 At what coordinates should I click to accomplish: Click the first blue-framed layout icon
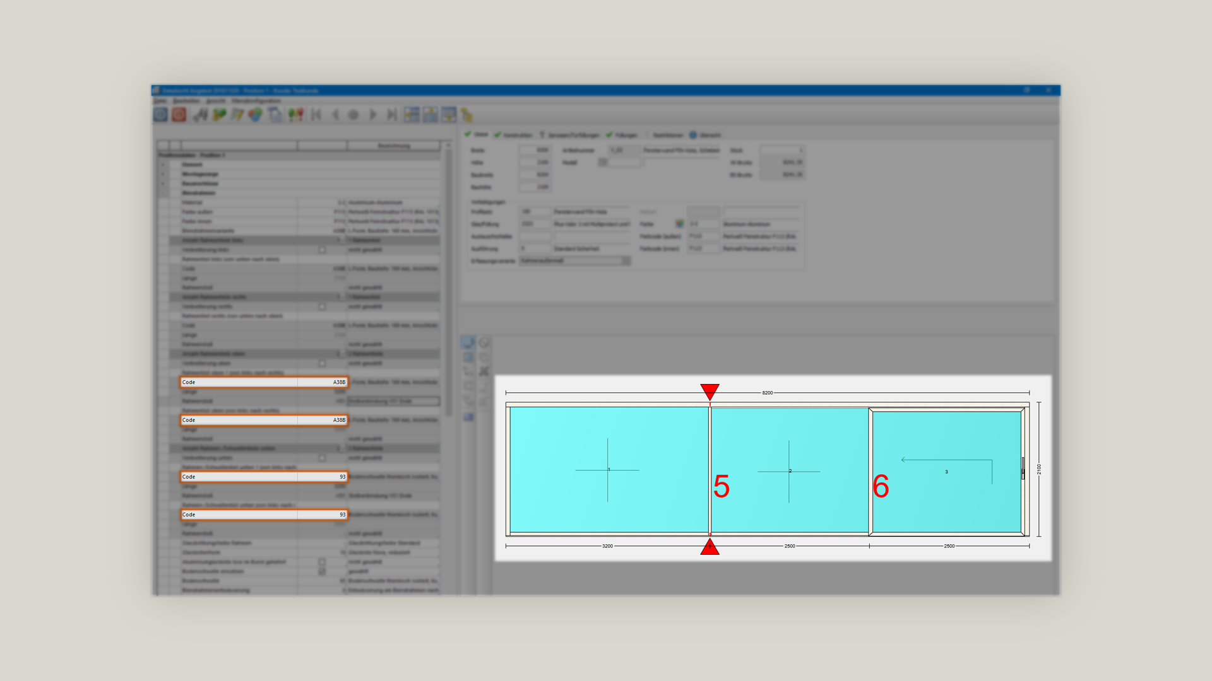coord(412,115)
